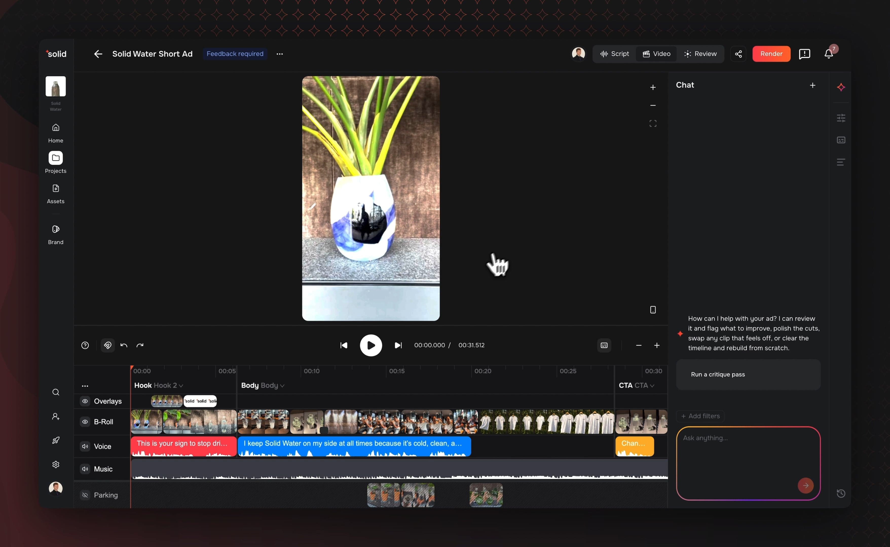Image resolution: width=890 pixels, height=547 pixels.
Task: Toggle captions display in the playback bar
Action: point(604,345)
